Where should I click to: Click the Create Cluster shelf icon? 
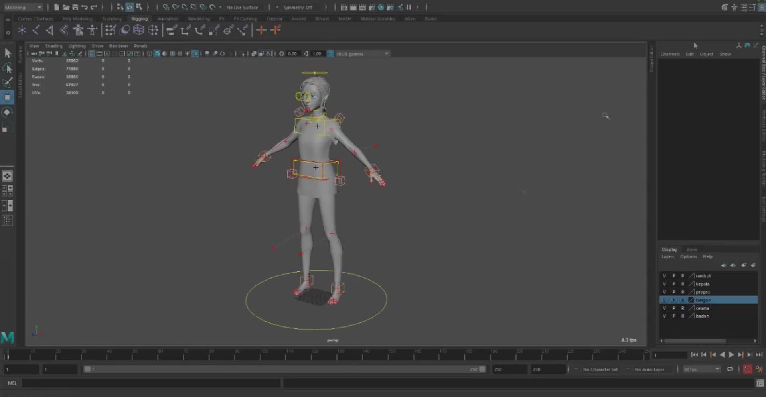153,30
